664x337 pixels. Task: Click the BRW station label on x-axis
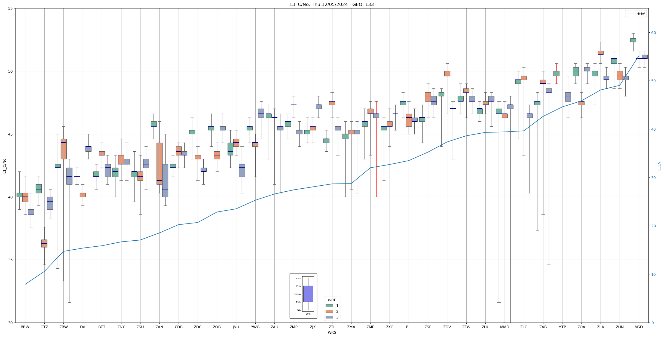[25, 327]
